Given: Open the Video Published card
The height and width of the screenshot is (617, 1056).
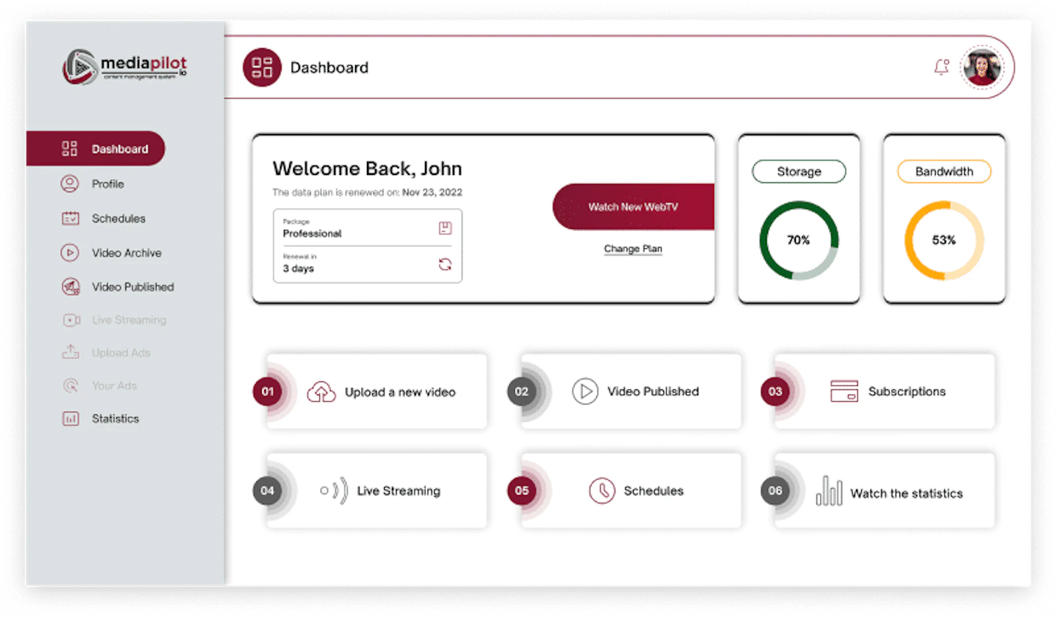Looking at the screenshot, I should tap(631, 391).
